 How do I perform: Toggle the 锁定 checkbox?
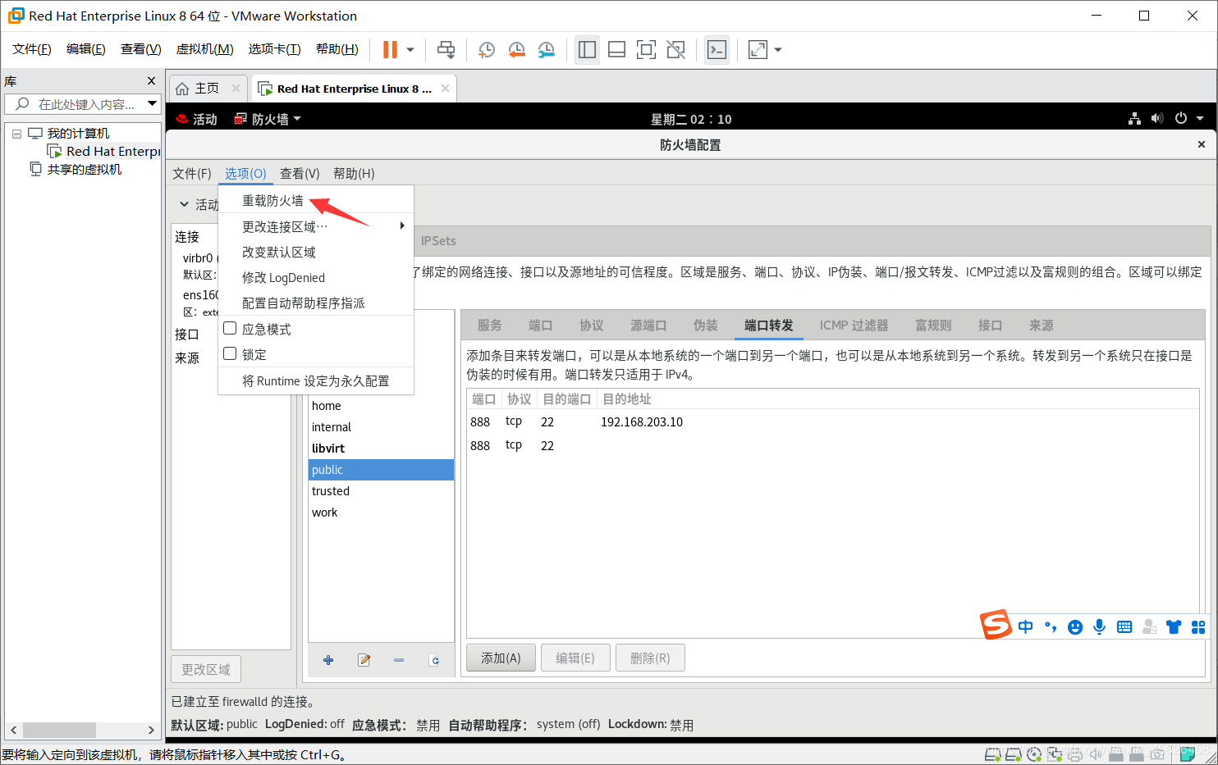[x=230, y=353]
